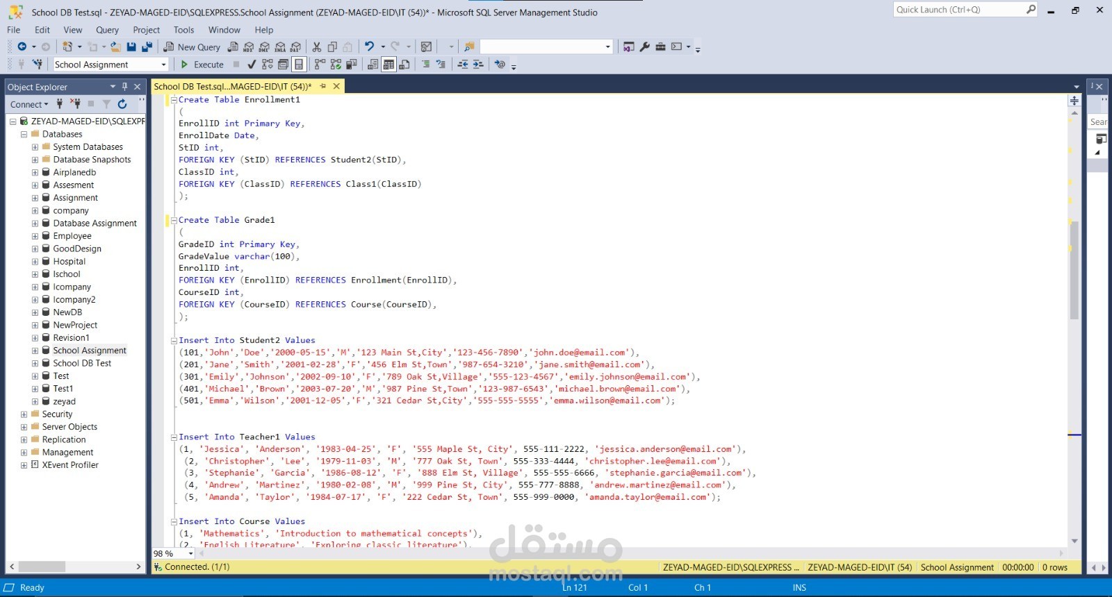
Task: Toggle Include Client Statistics
Action: [351, 65]
